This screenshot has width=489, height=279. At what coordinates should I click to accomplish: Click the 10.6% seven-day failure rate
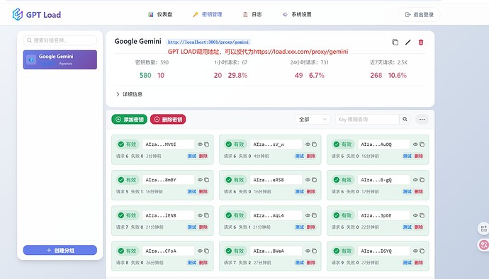398,76
